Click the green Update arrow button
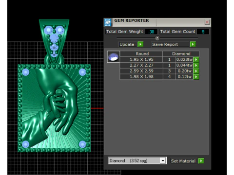234x175 pixels. (140, 44)
